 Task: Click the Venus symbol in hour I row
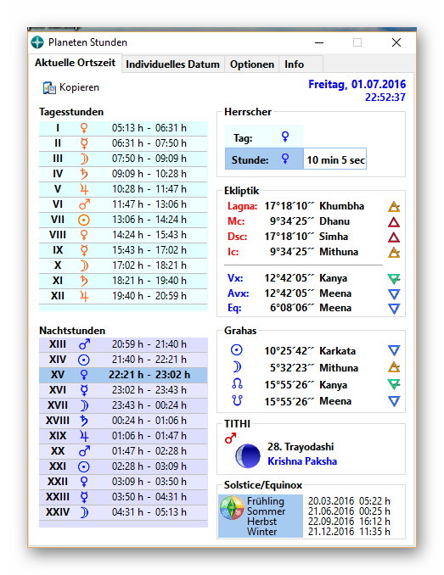click(84, 128)
